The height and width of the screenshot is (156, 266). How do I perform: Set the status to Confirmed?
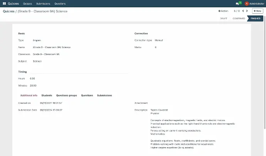click(239, 18)
